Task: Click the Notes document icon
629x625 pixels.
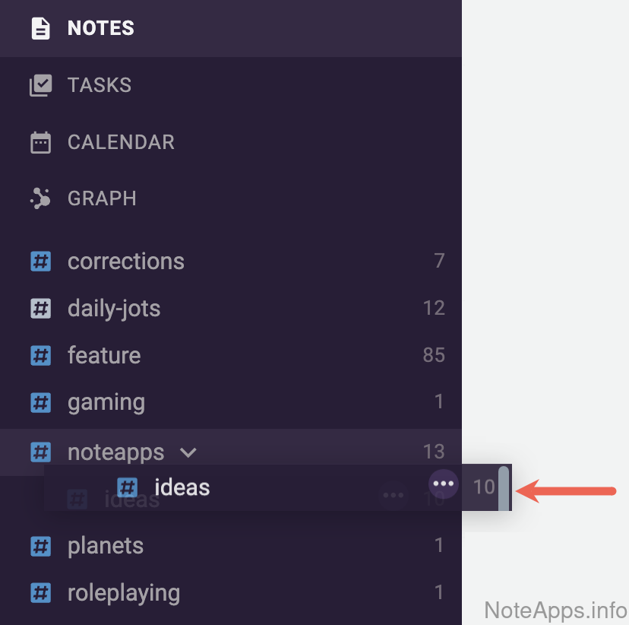Action: (40, 28)
